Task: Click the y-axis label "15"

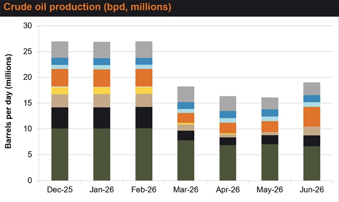Action: point(27,103)
